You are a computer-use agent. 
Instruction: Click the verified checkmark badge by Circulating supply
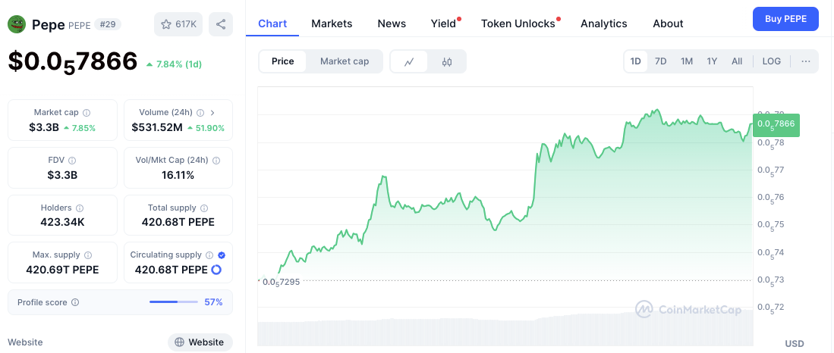[x=222, y=255]
